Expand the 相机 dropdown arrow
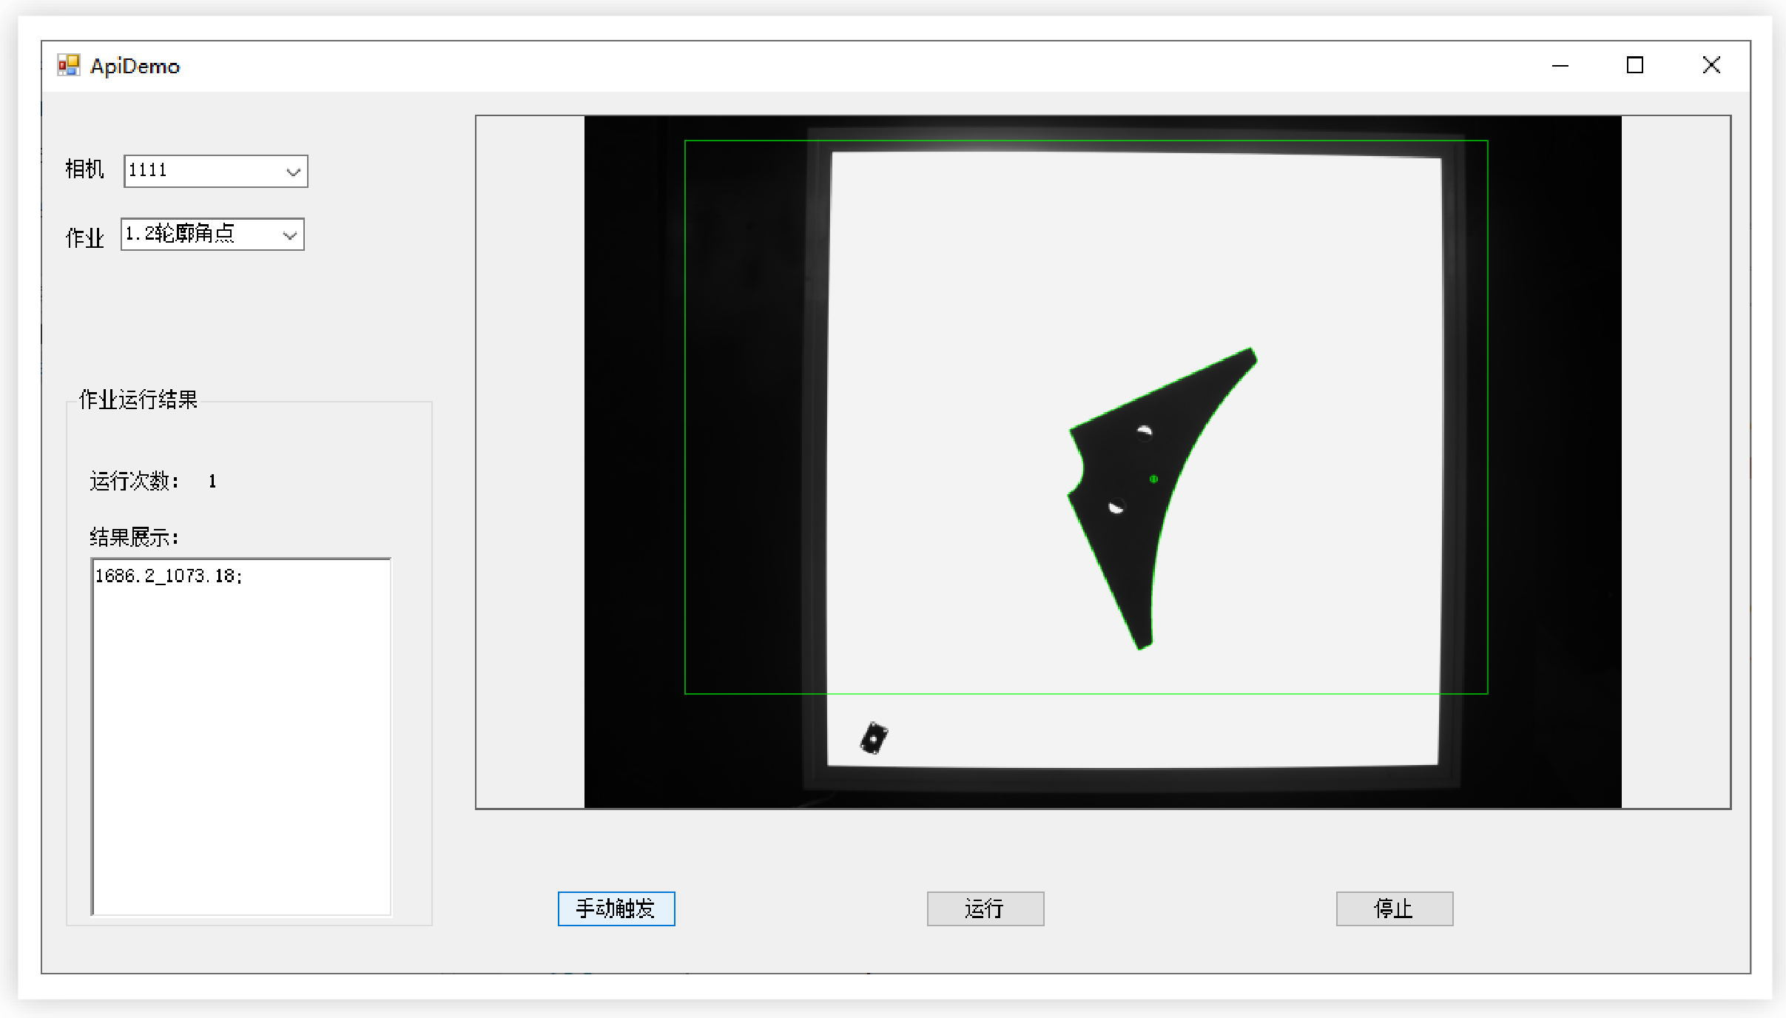The image size is (1786, 1018). [293, 172]
